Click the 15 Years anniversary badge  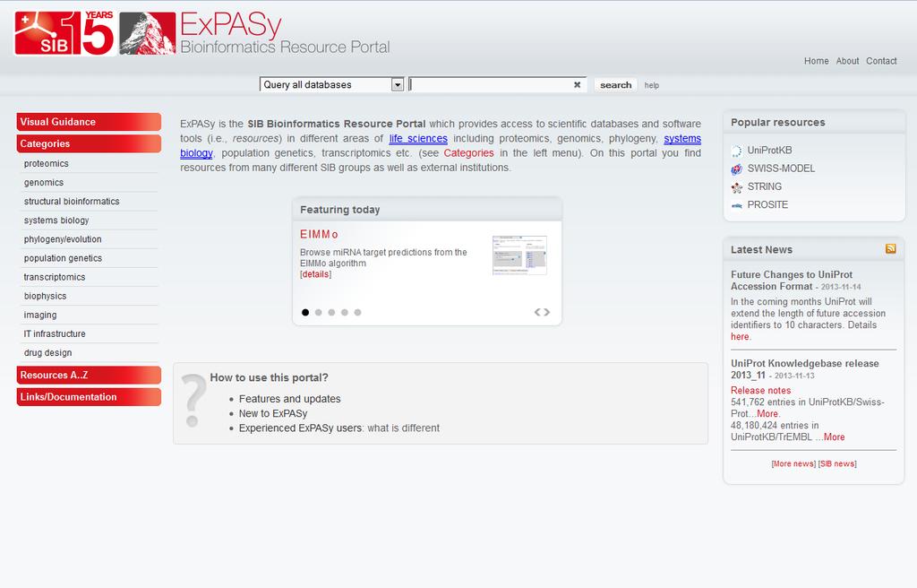94,33
